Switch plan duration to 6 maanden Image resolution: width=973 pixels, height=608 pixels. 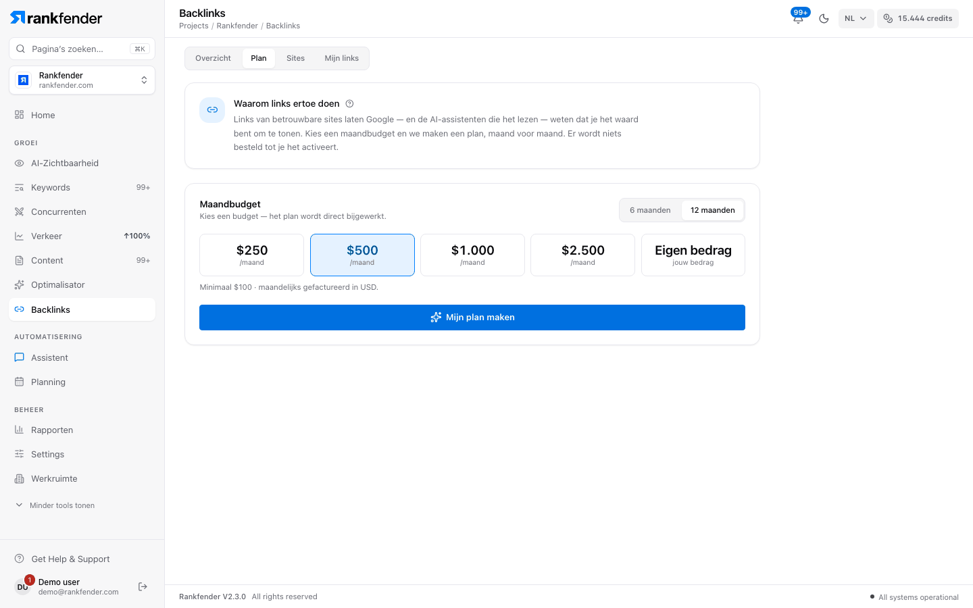click(650, 210)
